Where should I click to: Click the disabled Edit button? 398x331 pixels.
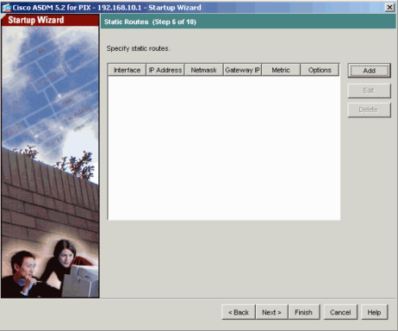coord(370,91)
